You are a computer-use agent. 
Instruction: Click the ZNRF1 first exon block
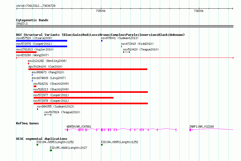[x=190, y=130]
